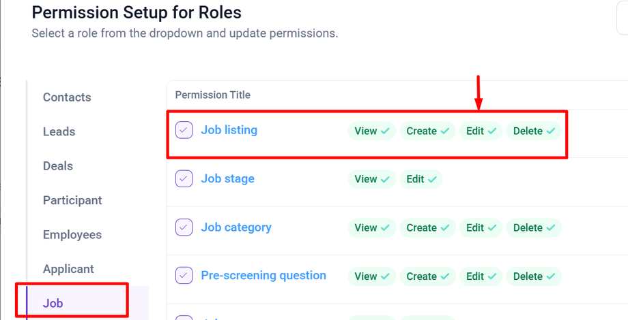Toggle Job stage Edit permission
Image resolution: width=628 pixels, height=320 pixels.
click(420, 179)
